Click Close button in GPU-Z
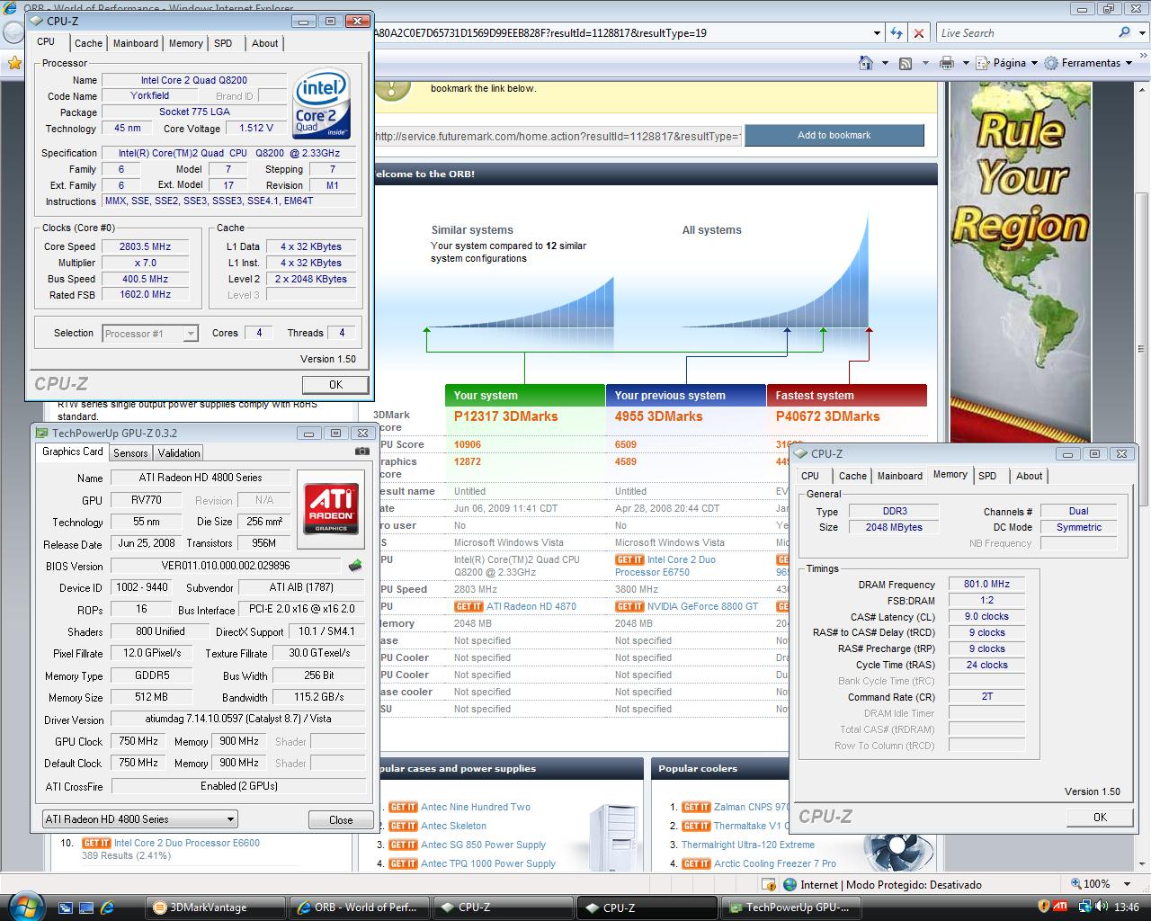Image resolution: width=1151 pixels, height=921 pixels. coord(341,819)
